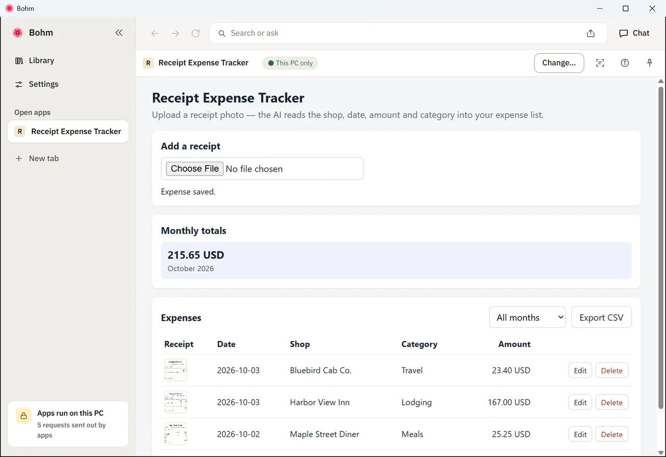Edit the Harbor View Inn expense
The width and height of the screenshot is (666, 457).
580,402
